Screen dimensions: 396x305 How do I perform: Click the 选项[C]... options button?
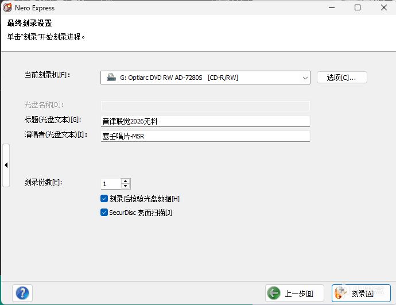pyautogui.click(x=342, y=78)
